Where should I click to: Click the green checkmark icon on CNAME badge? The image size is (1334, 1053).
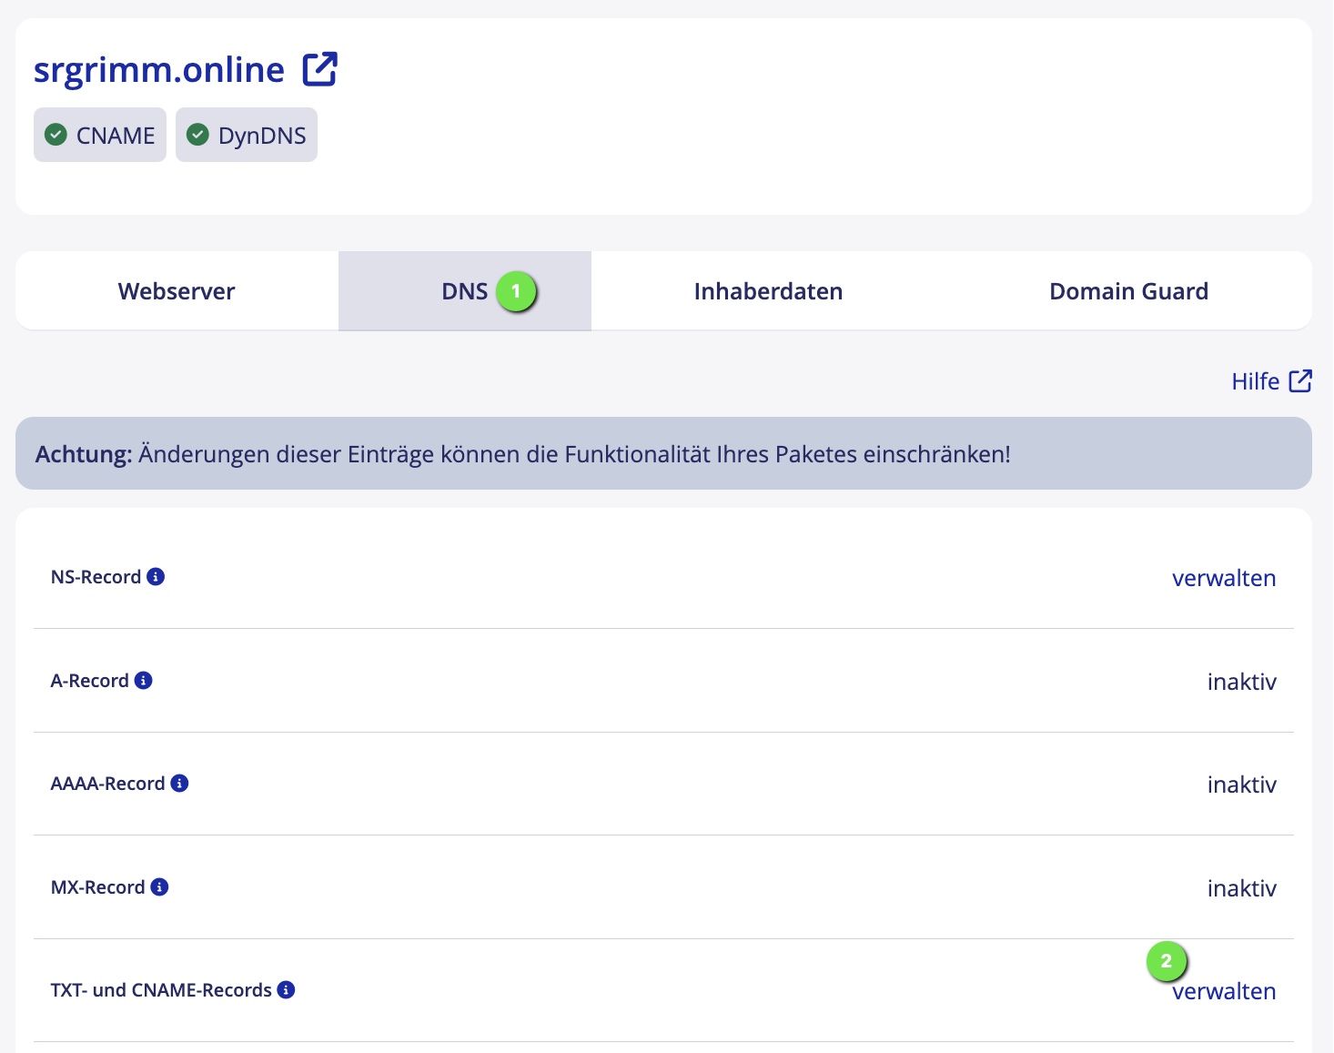click(x=56, y=135)
